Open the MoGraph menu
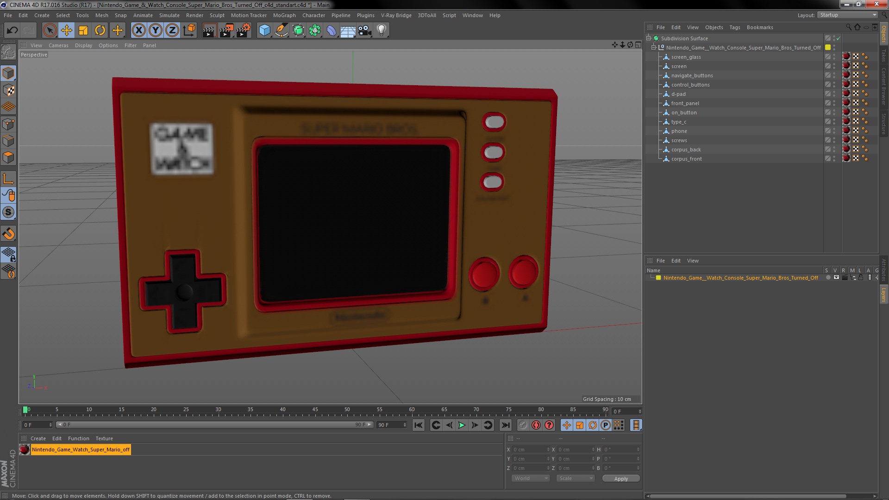889x500 pixels. (x=284, y=15)
